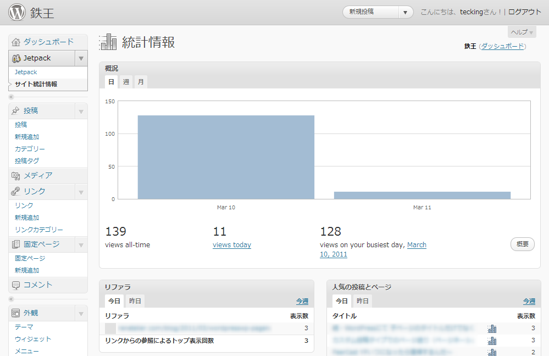Image resolution: width=549 pixels, height=356 pixels.
Task: Select 今日 tab in 人気の投稿とページ panel
Action: point(342,301)
